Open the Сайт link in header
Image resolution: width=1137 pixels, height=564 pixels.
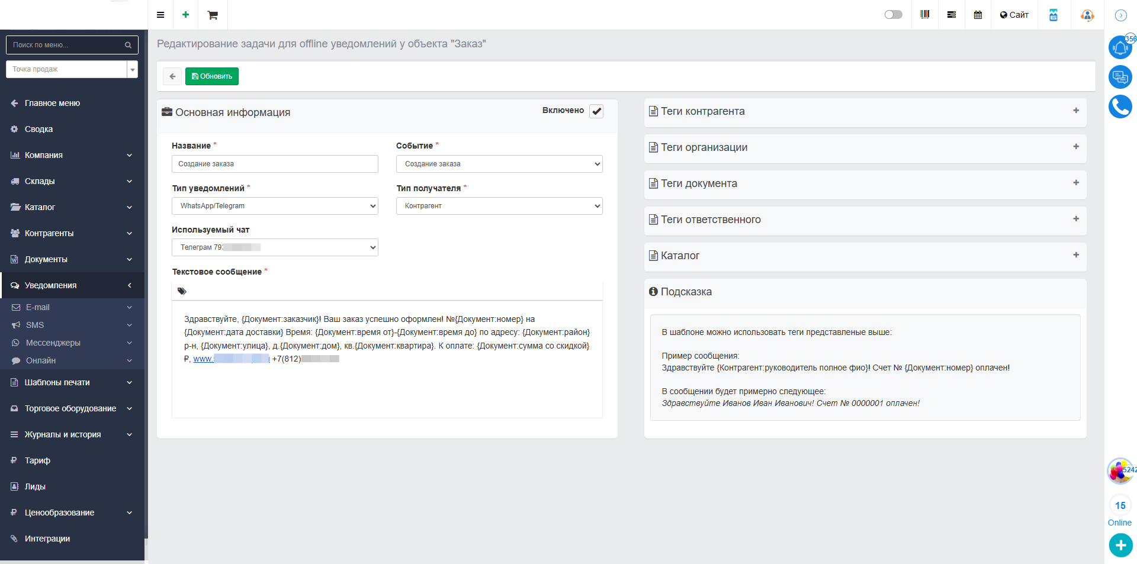point(1014,15)
